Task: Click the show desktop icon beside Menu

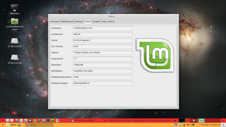Action: point(19,125)
